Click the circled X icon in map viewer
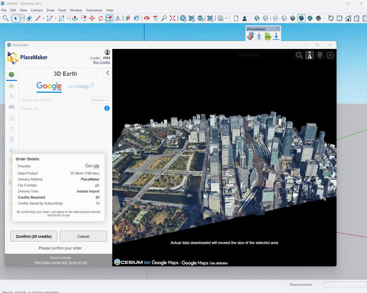Viewport: 367px width, 293px height. (330, 55)
